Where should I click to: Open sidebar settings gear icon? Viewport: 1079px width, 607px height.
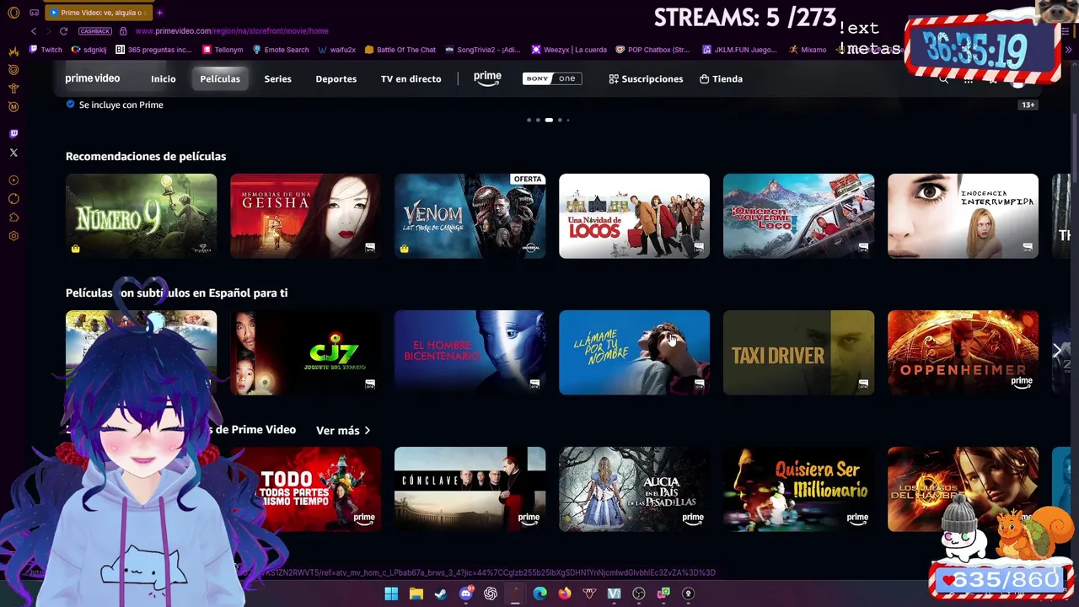tap(13, 236)
